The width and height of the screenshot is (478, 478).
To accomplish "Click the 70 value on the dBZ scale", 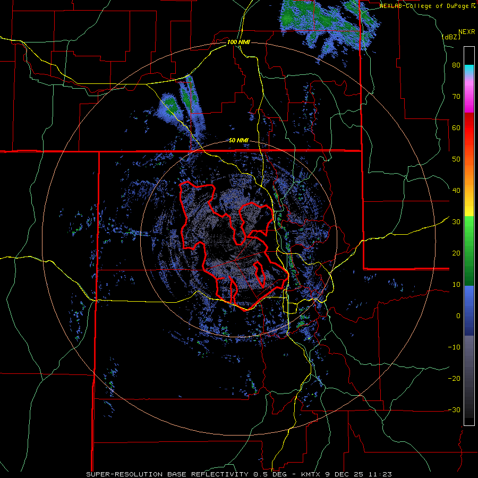I will [456, 97].
